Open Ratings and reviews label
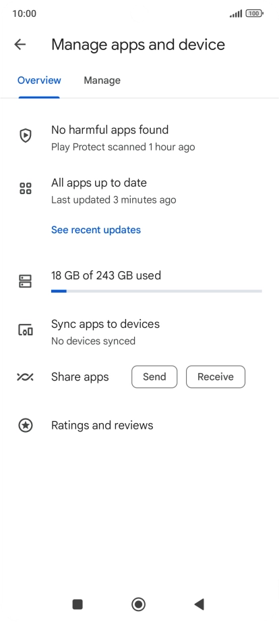 tap(102, 425)
